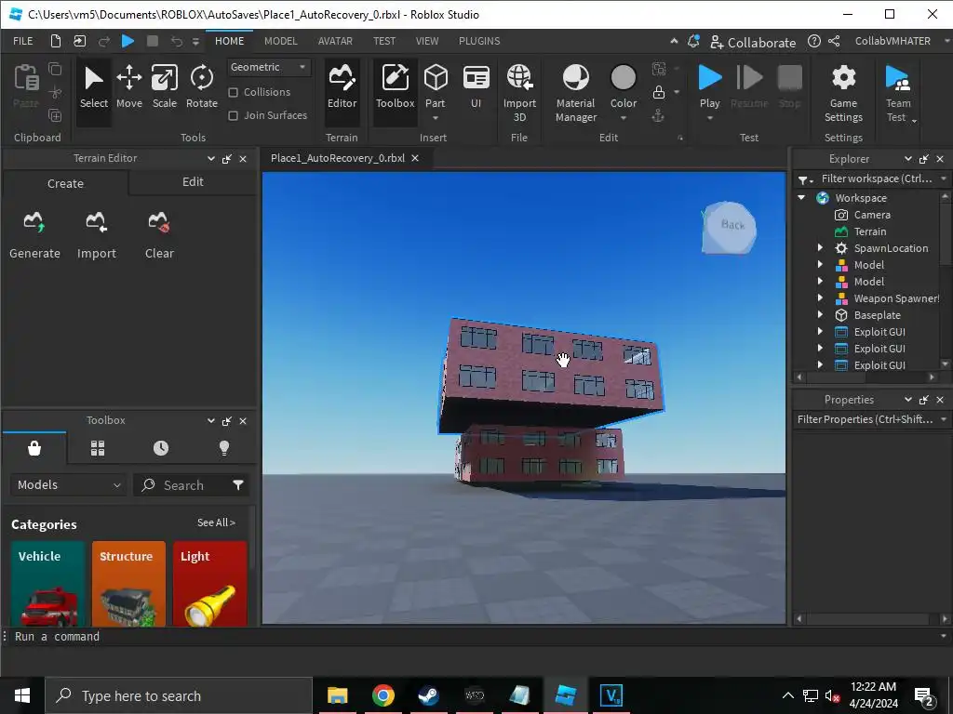The image size is (953, 714).
Task: Select Terrain in the Explorer
Action: pyautogui.click(x=870, y=231)
